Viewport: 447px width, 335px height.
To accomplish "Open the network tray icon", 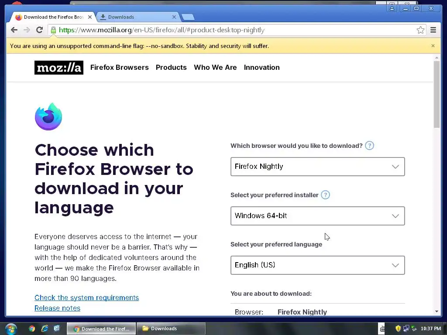I will tap(406, 329).
